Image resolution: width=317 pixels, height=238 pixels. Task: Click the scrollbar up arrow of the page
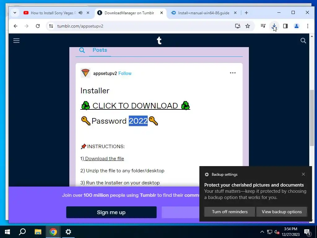point(312,37)
